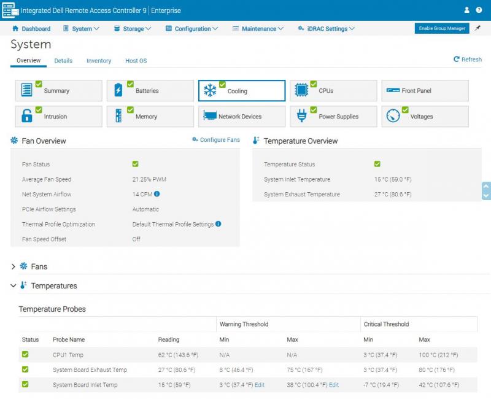Viewport: 491px width, 399px height.
Task: Click the Thermal Profile Settings info icon
Action: 218,224
